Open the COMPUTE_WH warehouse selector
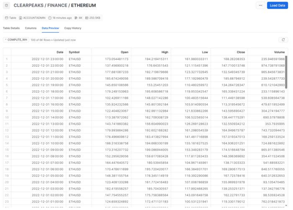The height and width of the screenshot is (210, 293). click(16, 40)
